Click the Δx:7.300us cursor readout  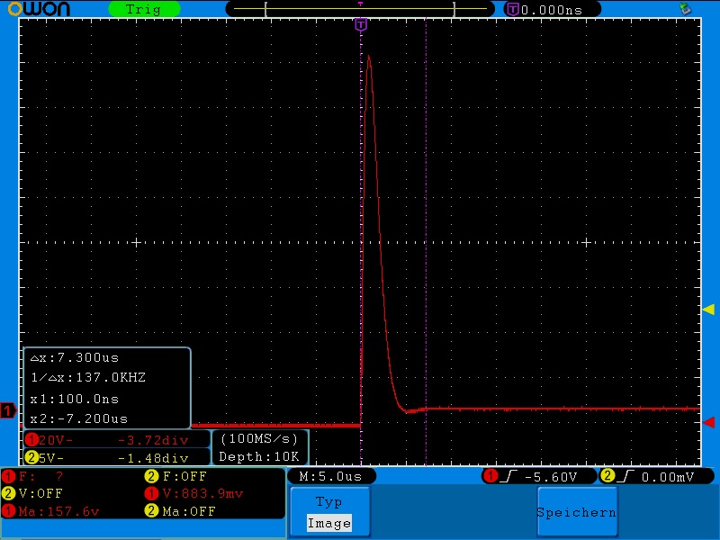click(70, 358)
